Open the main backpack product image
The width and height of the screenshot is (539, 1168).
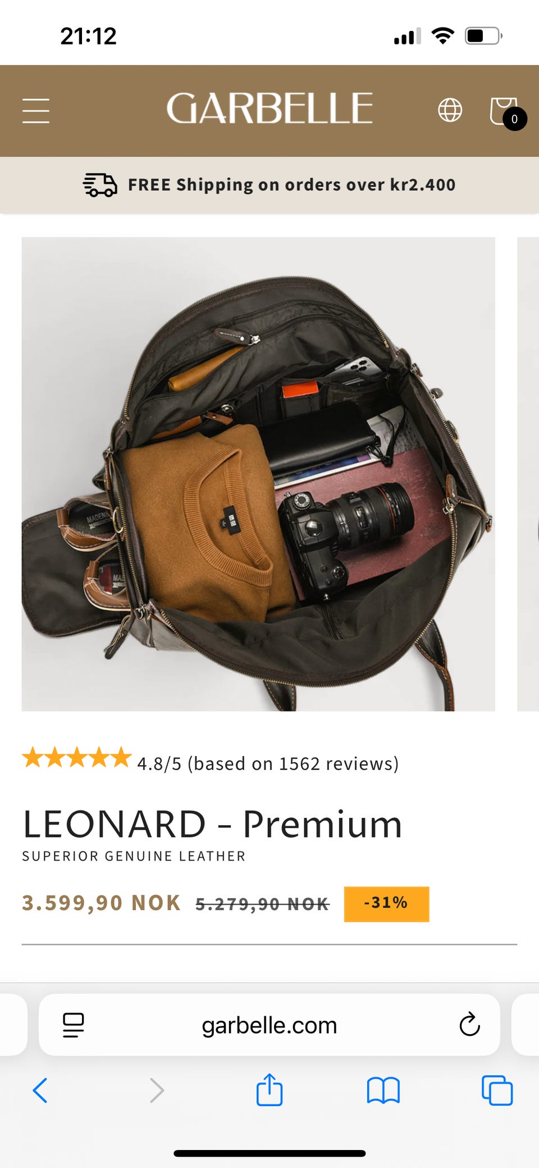coord(258,474)
